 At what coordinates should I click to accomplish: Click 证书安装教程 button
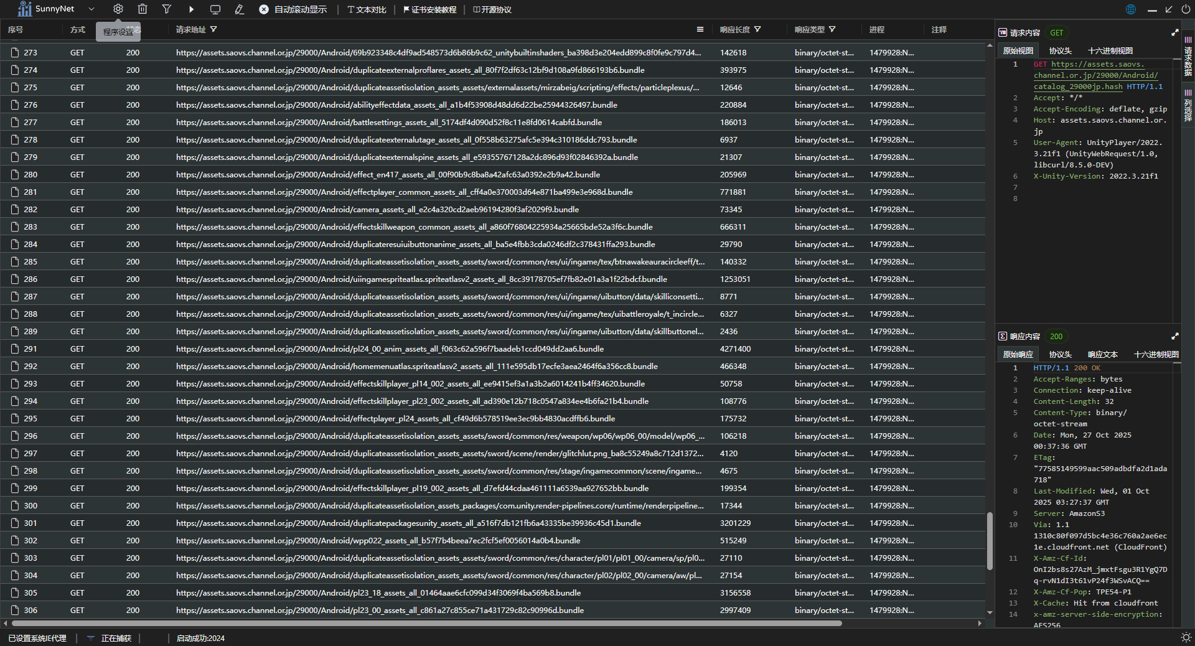pos(429,9)
